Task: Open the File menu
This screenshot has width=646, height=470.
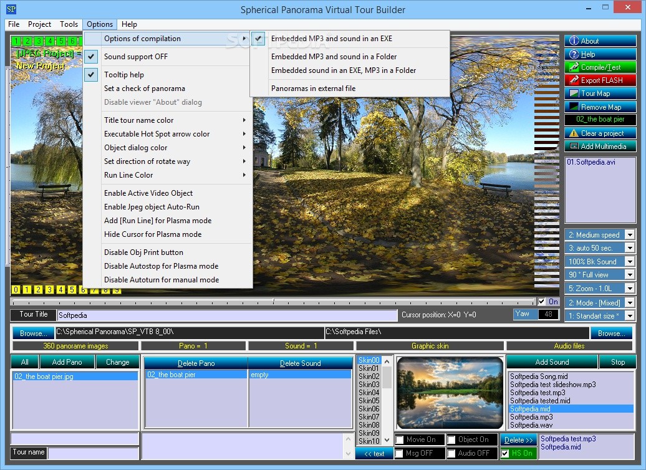Action: [14, 24]
